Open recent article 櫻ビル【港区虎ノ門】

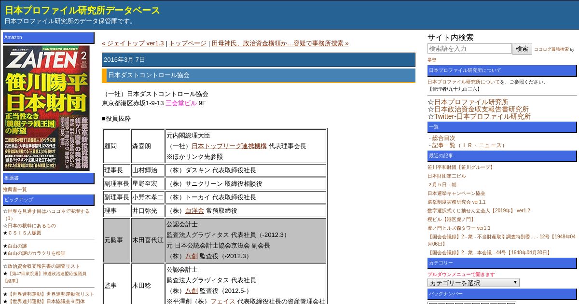(451, 220)
